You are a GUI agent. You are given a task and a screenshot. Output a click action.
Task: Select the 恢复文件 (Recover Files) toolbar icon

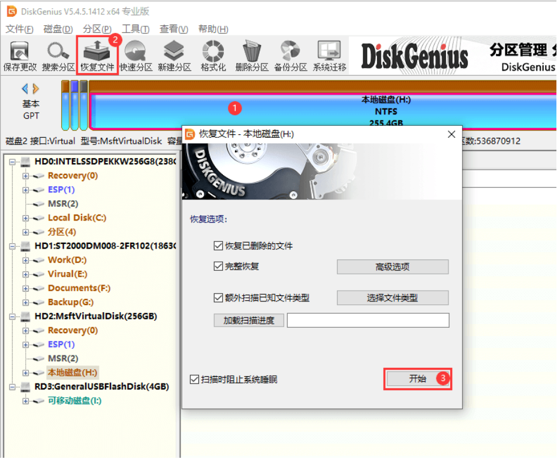coord(97,55)
